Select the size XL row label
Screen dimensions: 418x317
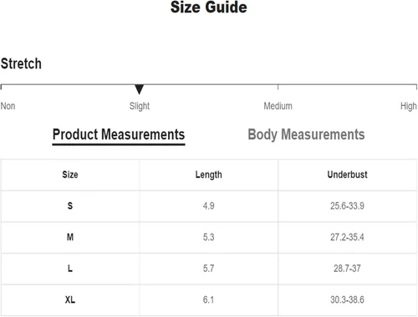(70, 299)
